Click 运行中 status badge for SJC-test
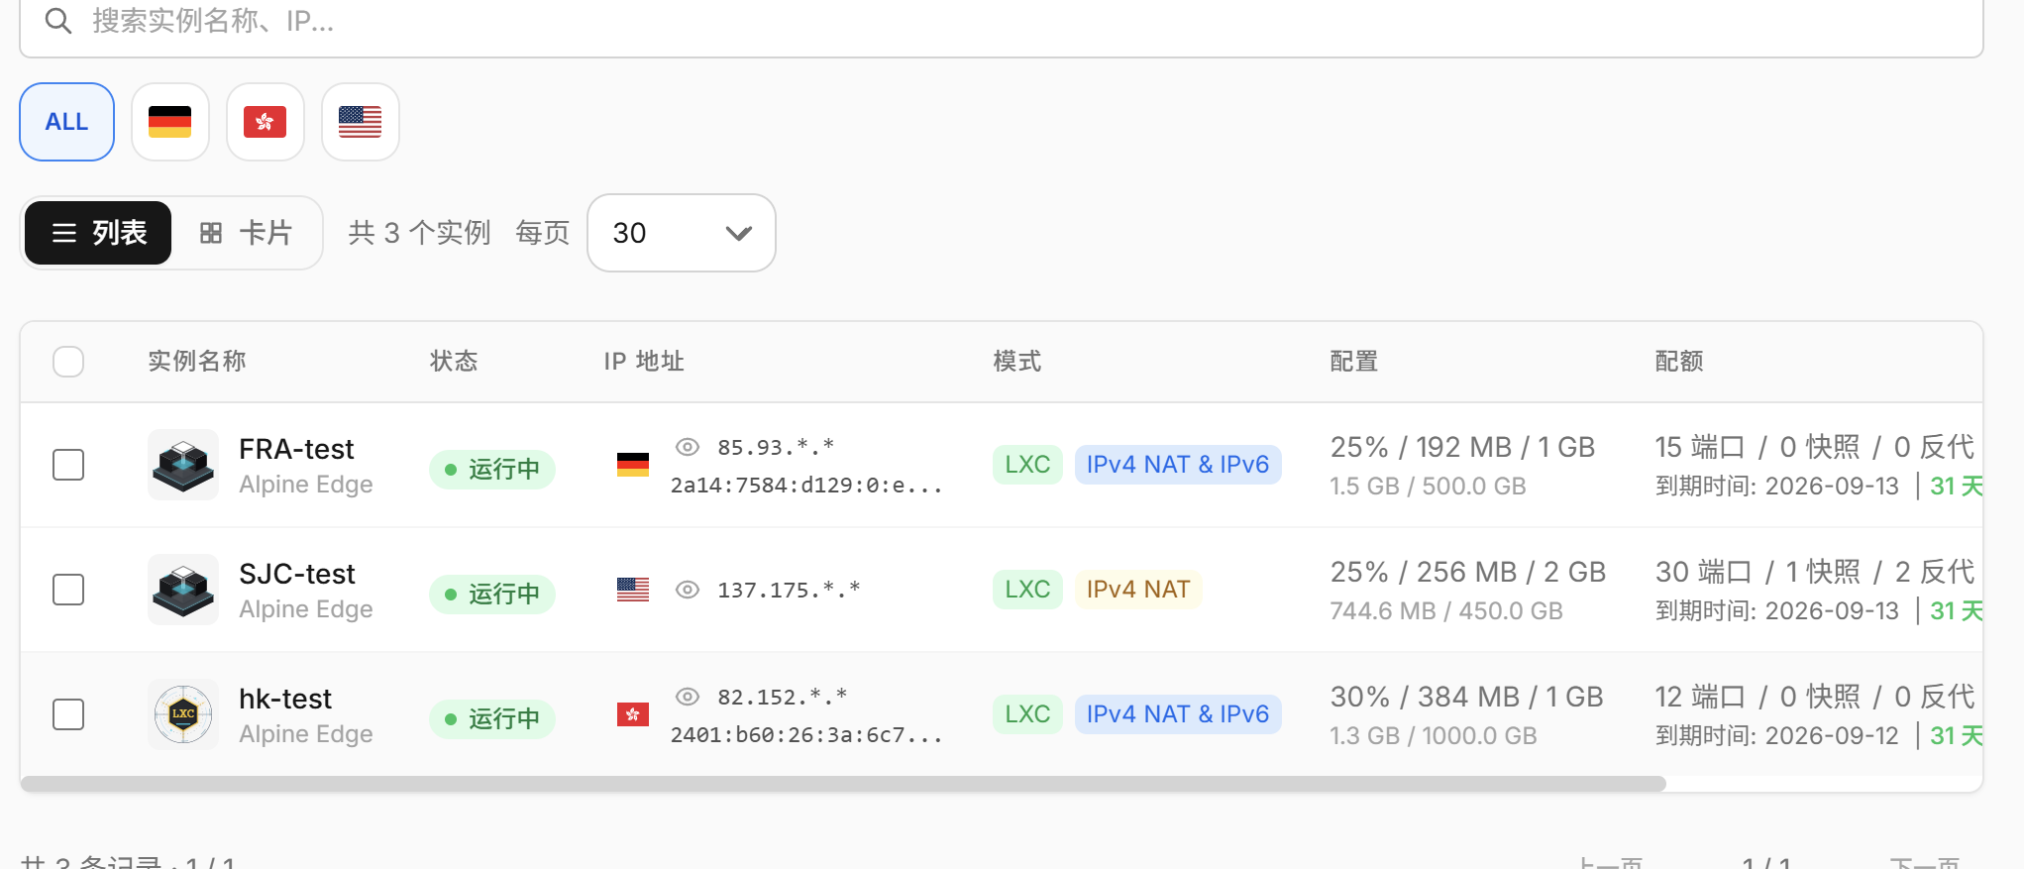This screenshot has width=2024, height=869. tap(492, 594)
